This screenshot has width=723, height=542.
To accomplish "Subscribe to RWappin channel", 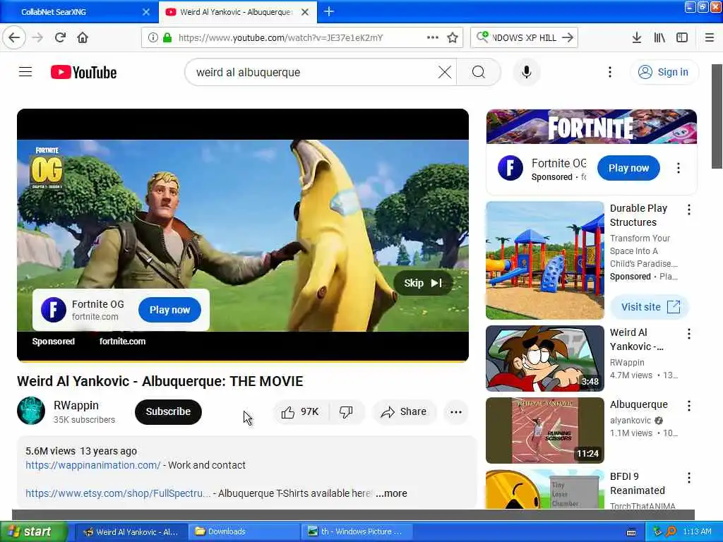I will tap(168, 411).
